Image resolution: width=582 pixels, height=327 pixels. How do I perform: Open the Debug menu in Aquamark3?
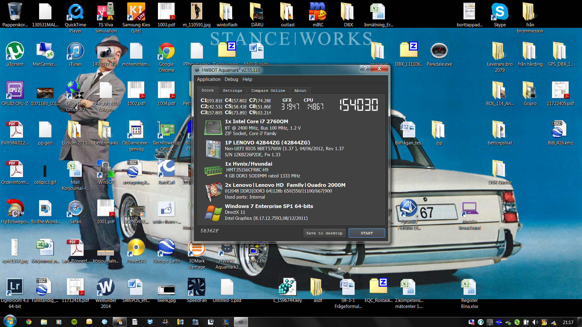(231, 79)
